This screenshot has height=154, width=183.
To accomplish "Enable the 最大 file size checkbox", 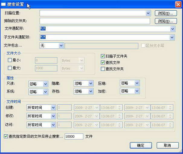I will pyautogui.click(x=10, y=68).
